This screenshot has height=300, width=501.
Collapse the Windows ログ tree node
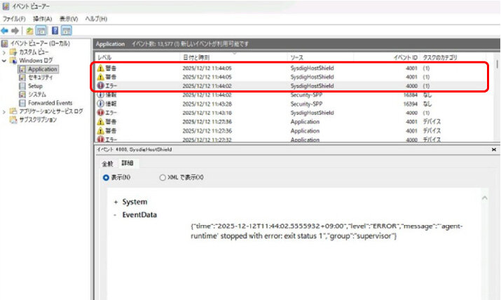pos(5,60)
